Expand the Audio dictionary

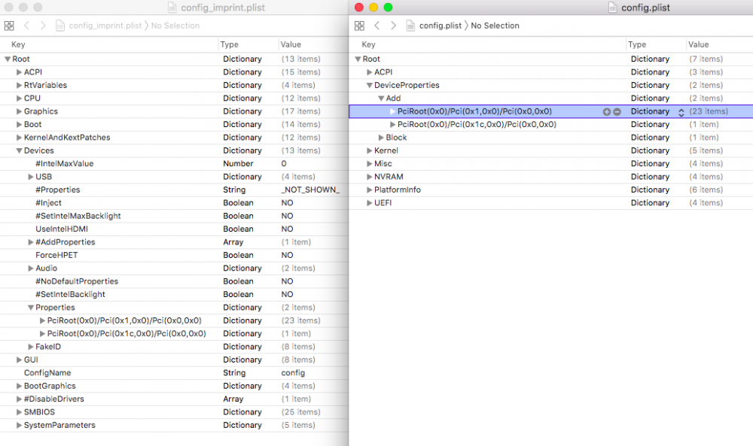coord(31,268)
